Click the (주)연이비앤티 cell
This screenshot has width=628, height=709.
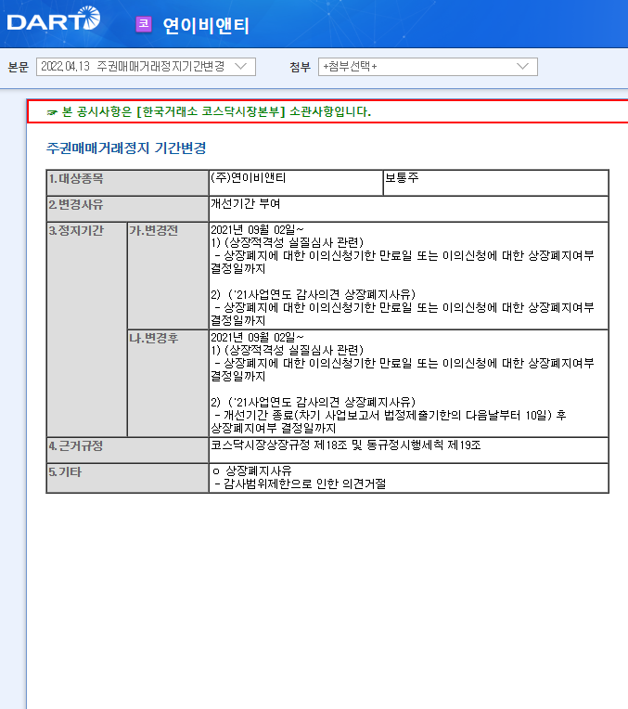click(296, 183)
